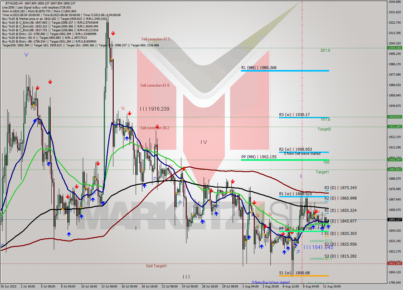Image resolution: width=403 pixels, height=290 pixels.
Task: Click the 'R1 (w) | 1869.925' pivot label
Action: (295, 194)
